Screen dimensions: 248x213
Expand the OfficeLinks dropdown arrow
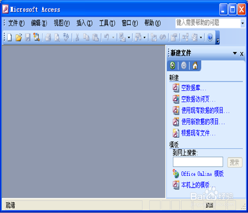click(x=129, y=38)
